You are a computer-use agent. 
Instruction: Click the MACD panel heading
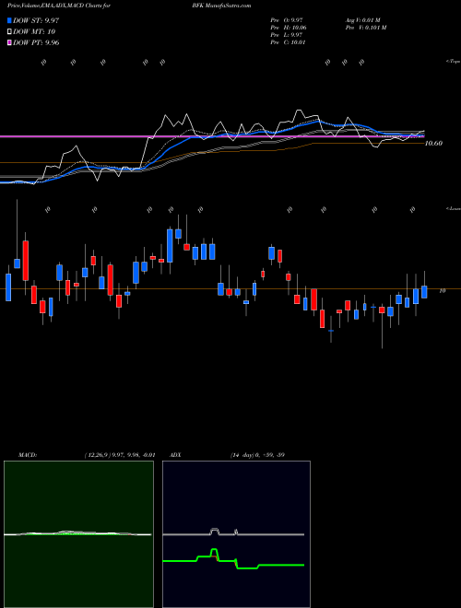coord(28,455)
